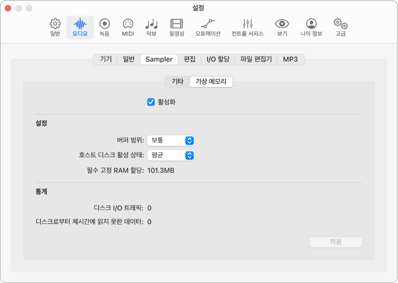Switch to the I/O 할당 tab
Viewport: 398px width, 283px height.
tap(218, 59)
